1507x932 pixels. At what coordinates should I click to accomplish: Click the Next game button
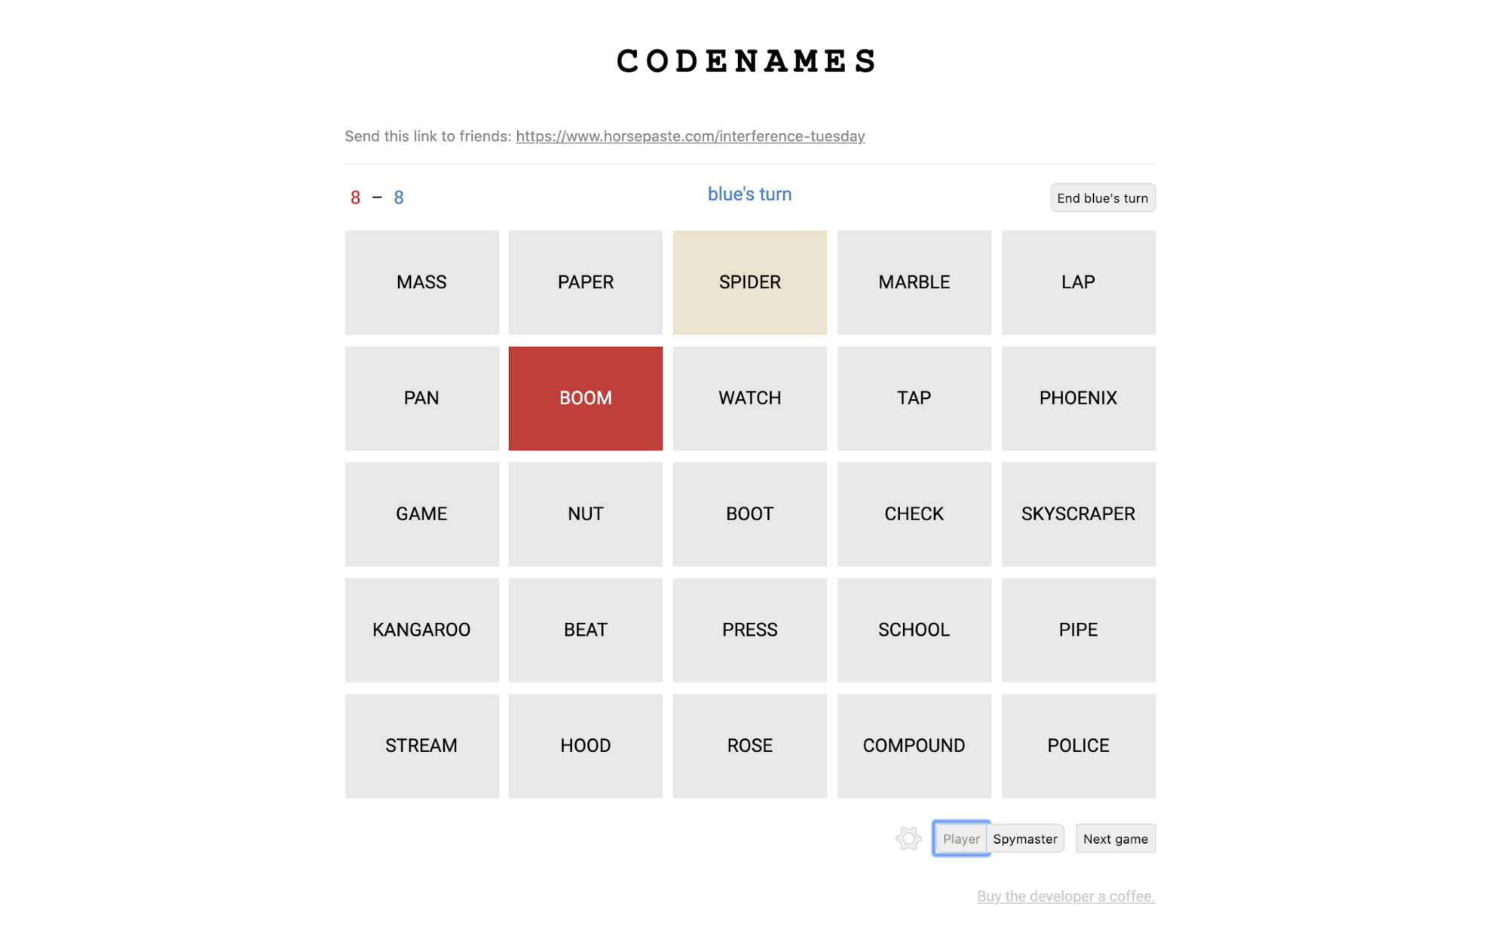point(1115,838)
